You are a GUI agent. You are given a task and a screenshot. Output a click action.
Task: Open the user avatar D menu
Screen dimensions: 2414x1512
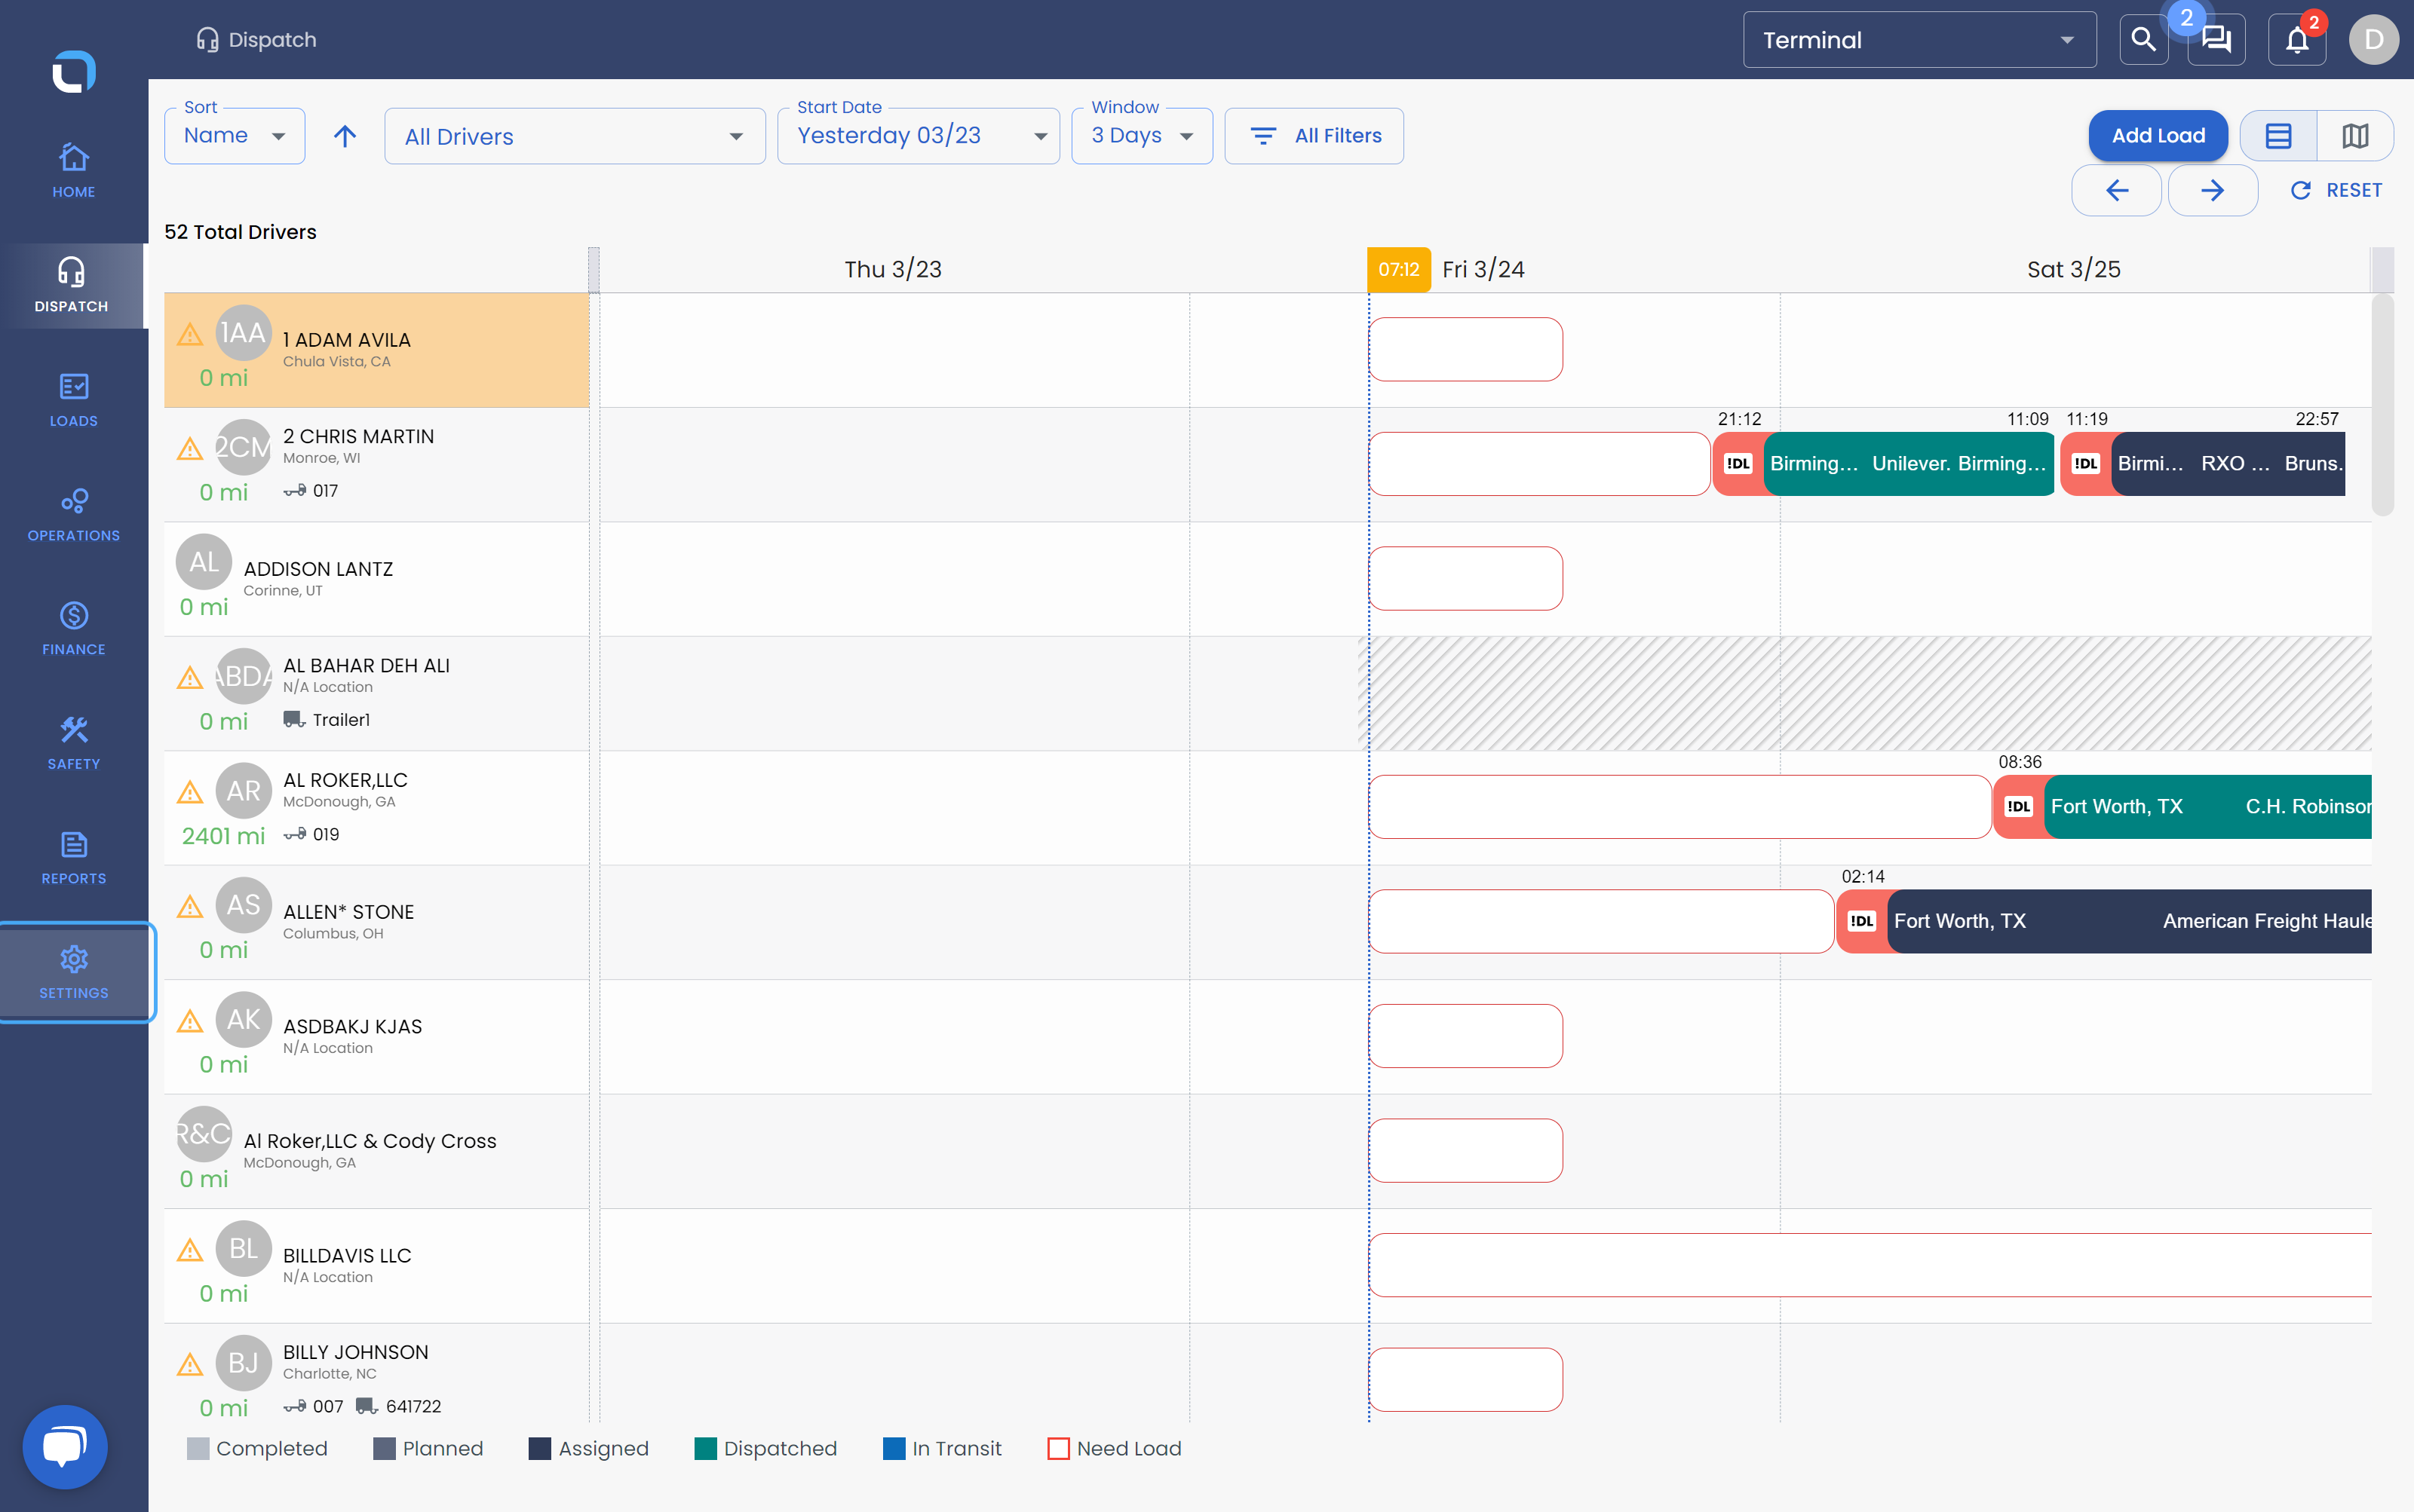click(2373, 40)
